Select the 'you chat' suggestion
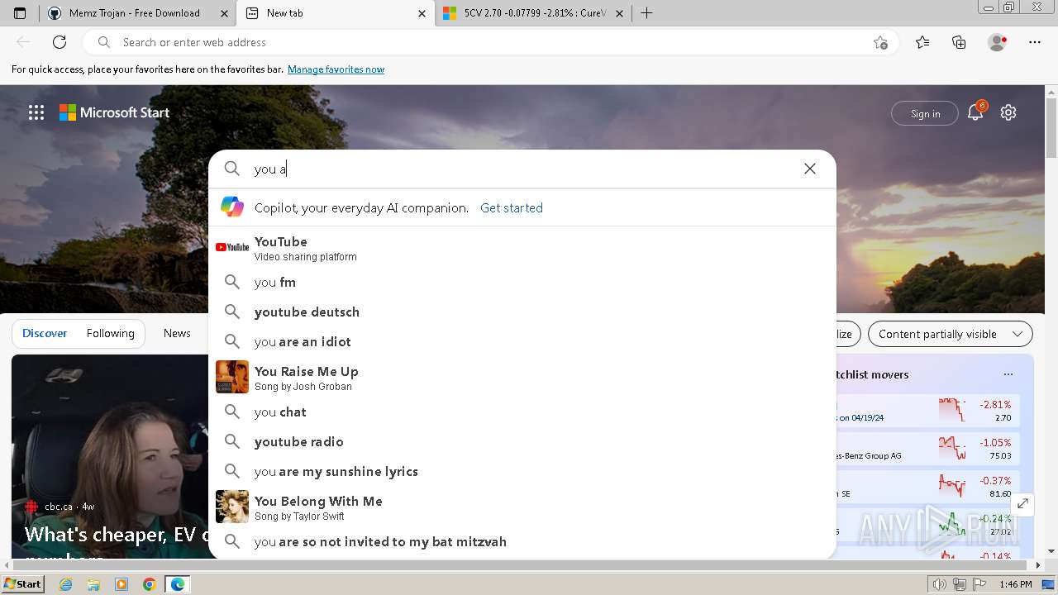The image size is (1058, 595). point(522,412)
